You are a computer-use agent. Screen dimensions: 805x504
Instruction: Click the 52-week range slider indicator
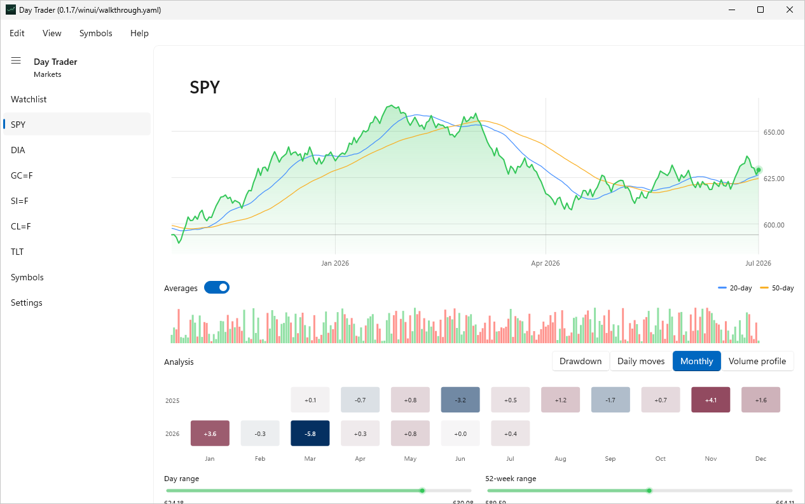[649, 490]
